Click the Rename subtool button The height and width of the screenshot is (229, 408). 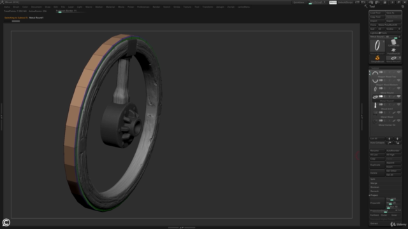[x=377, y=151]
